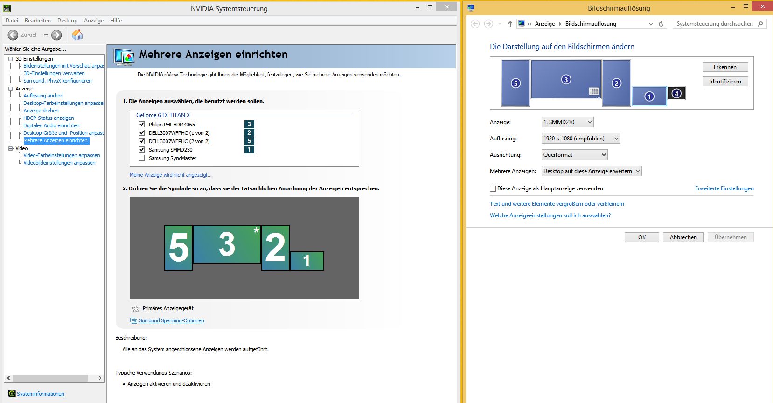Click the NVIDIA Home icon
This screenshot has height=403, width=773.
pyautogui.click(x=77, y=35)
